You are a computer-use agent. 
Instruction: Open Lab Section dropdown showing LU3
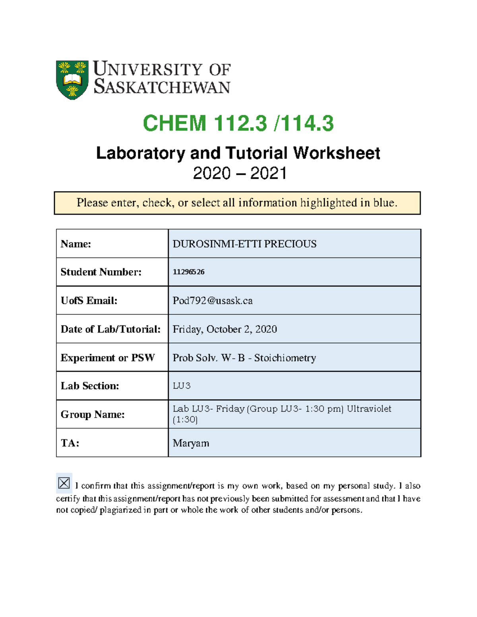tap(295, 386)
